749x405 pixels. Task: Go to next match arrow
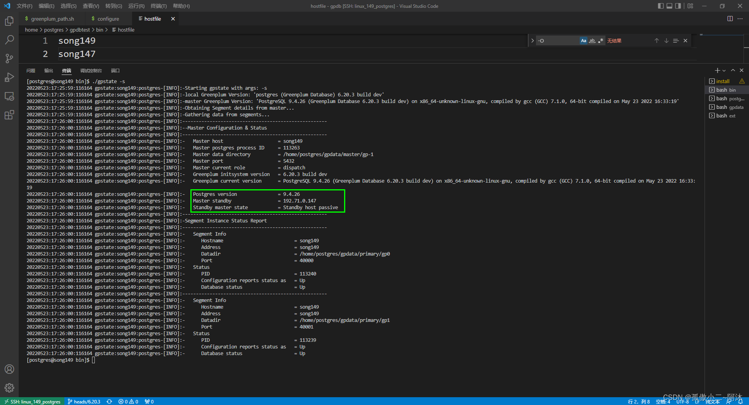[666, 41]
